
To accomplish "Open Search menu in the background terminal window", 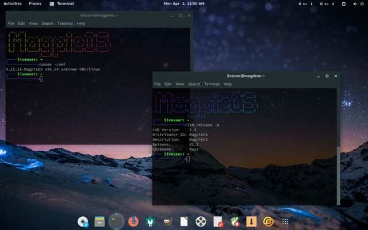I will pos(48,24).
